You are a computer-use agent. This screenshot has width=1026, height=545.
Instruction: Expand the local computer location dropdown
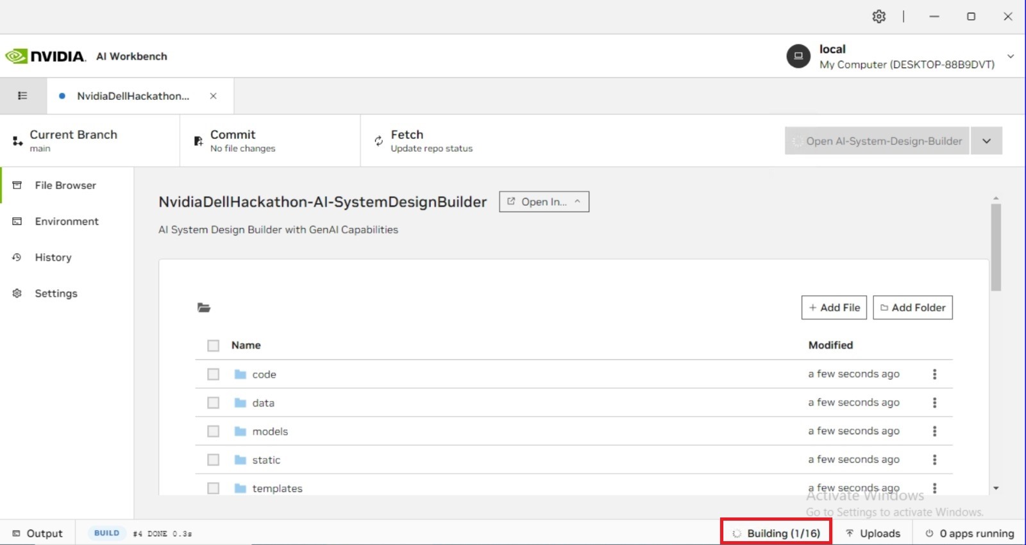point(1011,56)
